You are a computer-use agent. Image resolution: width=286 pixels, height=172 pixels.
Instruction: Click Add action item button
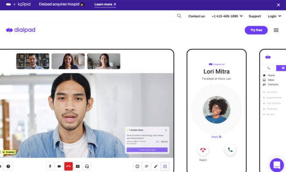pyautogui.click(x=147, y=150)
